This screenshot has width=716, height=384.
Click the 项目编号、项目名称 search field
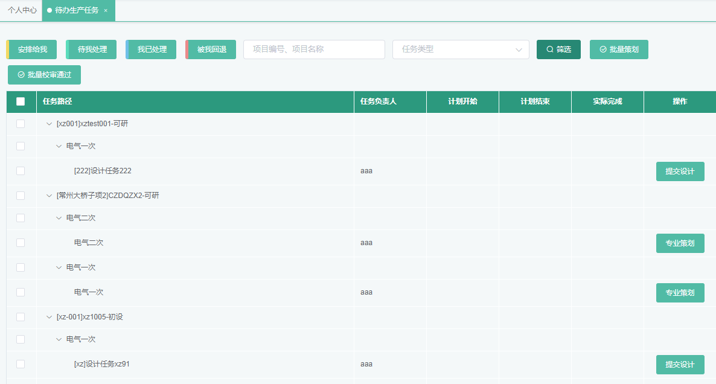click(x=314, y=50)
